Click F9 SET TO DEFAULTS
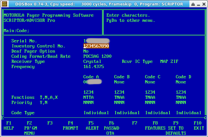The height and width of the screenshot is (137, 208). coord(176,128)
